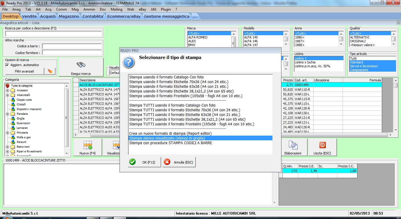Click the Cristalli cubes icon

13,105
